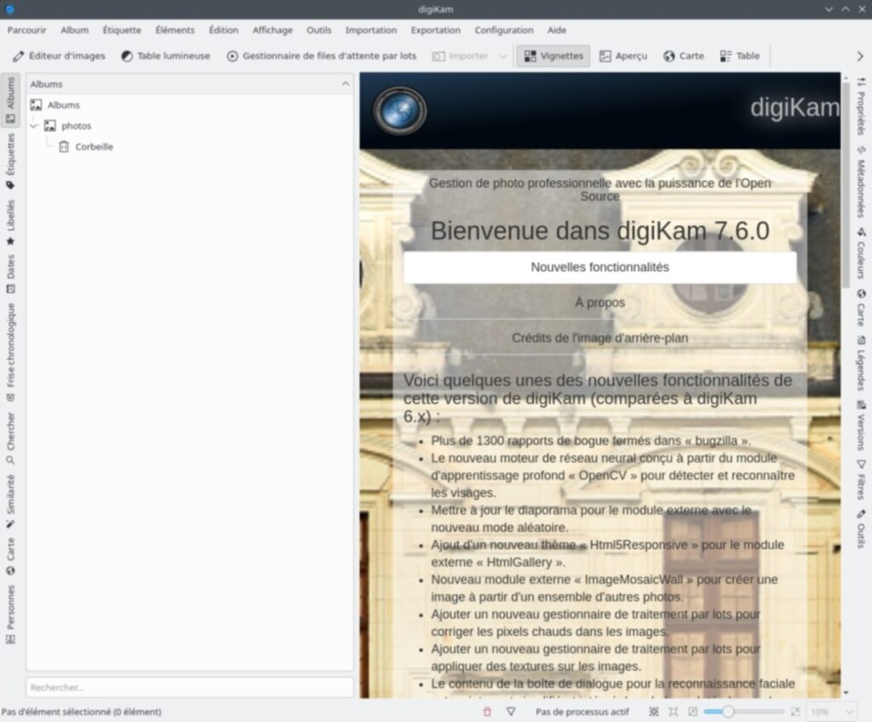Switch to Carte map view in toolbar
This screenshot has width=872, height=722.
click(x=684, y=55)
